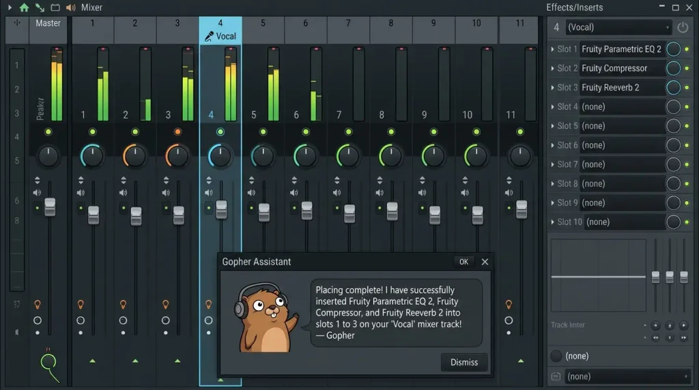Click the EQ graph display in Effects panel
This screenshot has height=390, width=699.
tap(598, 275)
